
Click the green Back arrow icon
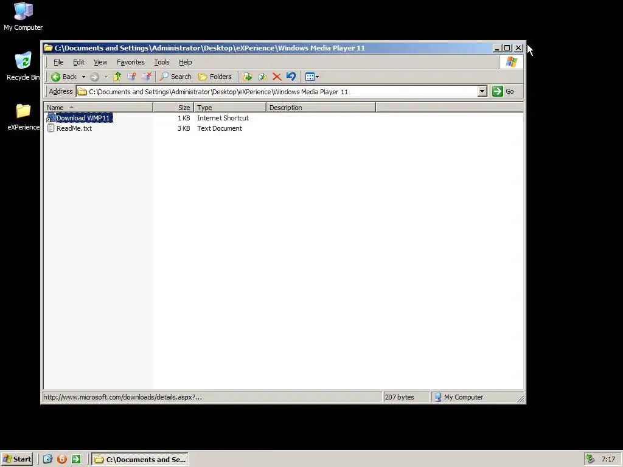pos(56,77)
